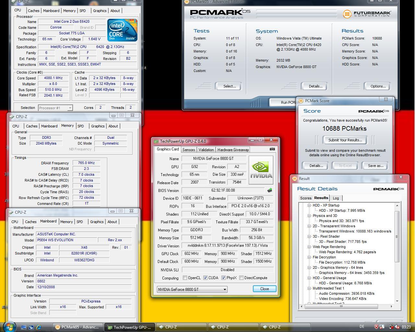
Task: Collapse the 2D - Graphics Memory node
Action: 309,267
